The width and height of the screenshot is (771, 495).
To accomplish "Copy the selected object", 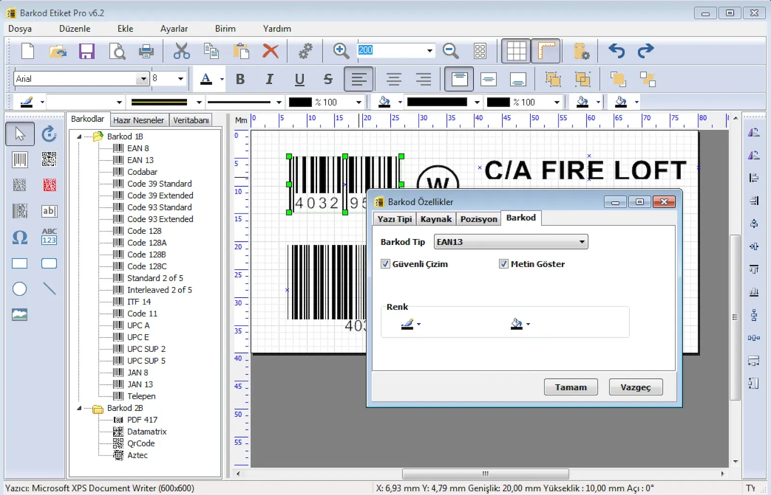I will click(x=211, y=51).
